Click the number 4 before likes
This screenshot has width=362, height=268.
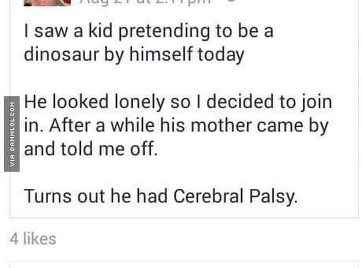[14, 239]
